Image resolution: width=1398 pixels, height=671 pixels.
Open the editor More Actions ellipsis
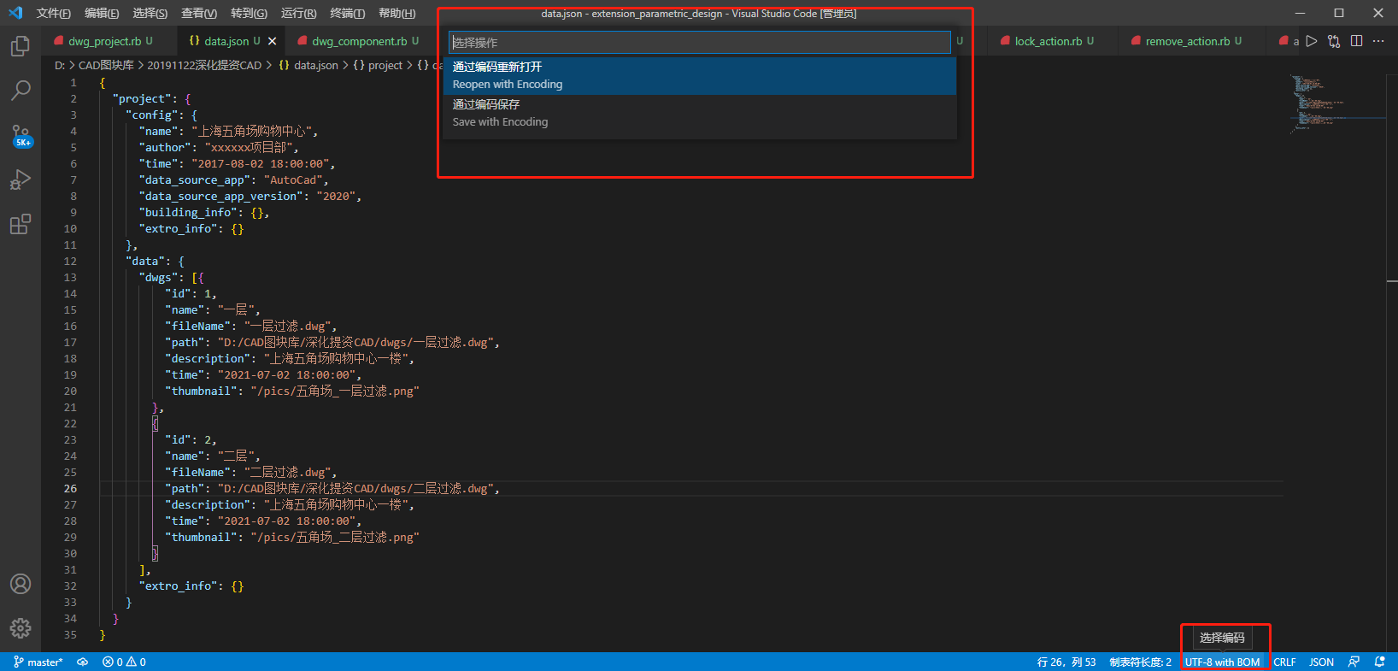point(1378,41)
